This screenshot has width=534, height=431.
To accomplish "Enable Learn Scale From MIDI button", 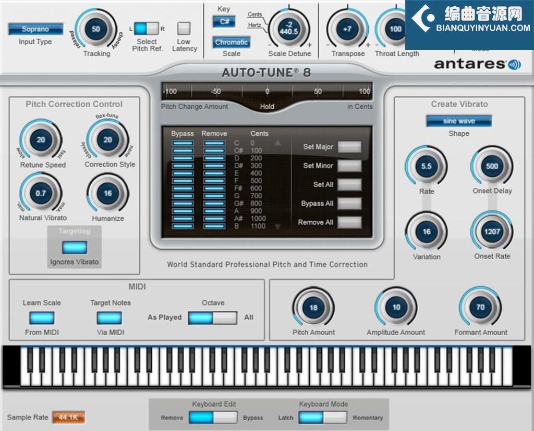I will 42,318.
